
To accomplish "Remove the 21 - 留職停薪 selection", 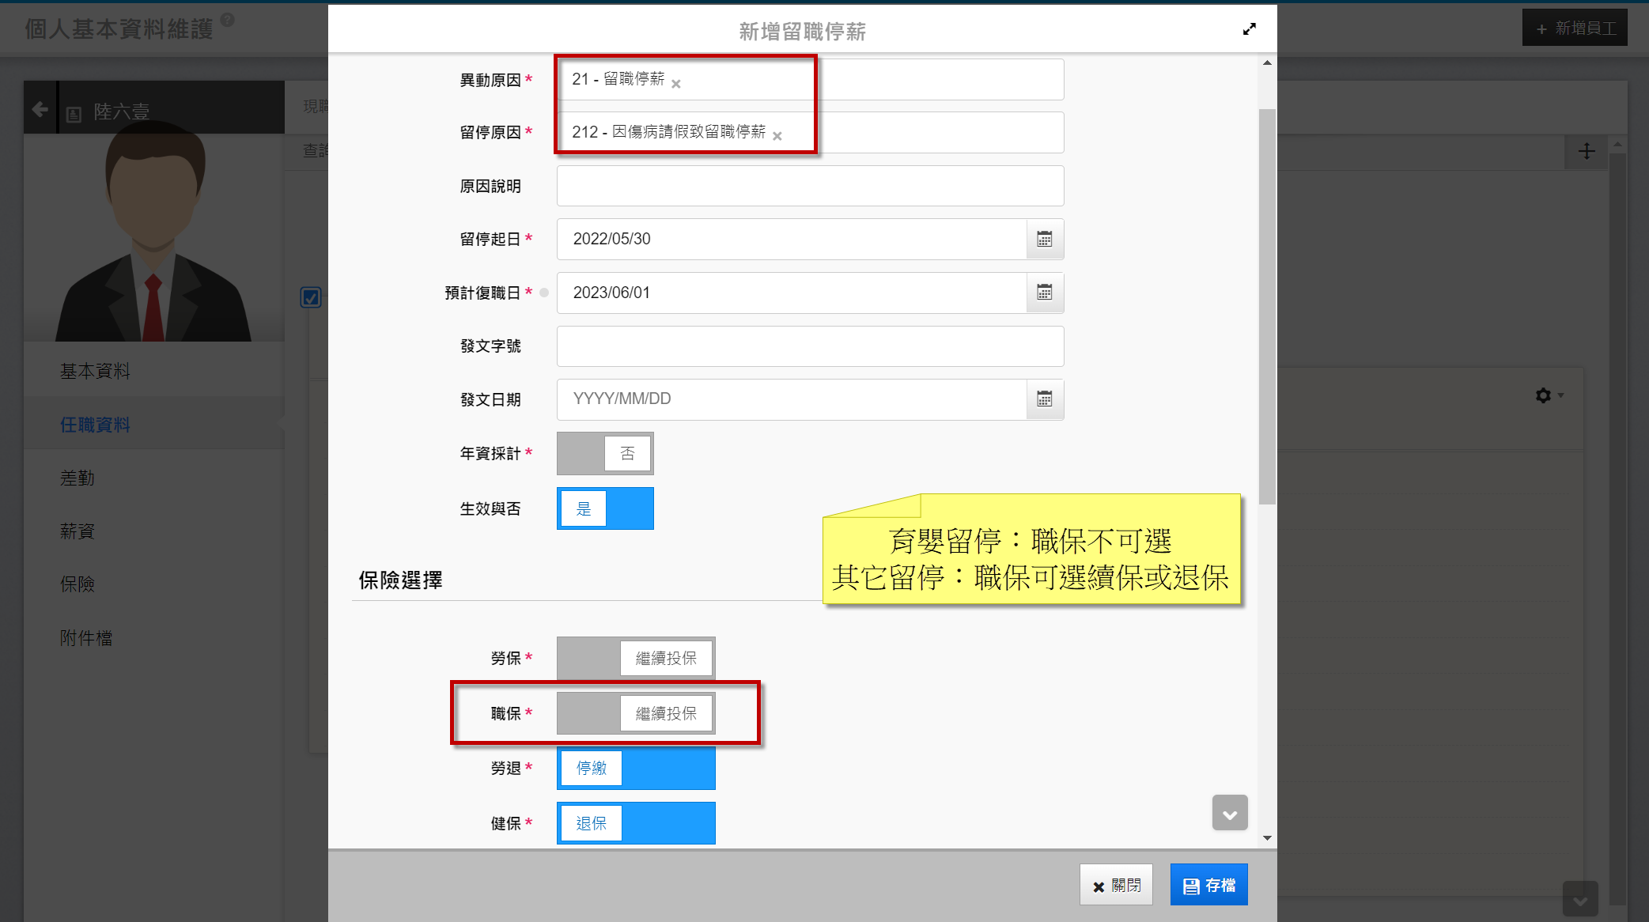I will (x=676, y=84).
